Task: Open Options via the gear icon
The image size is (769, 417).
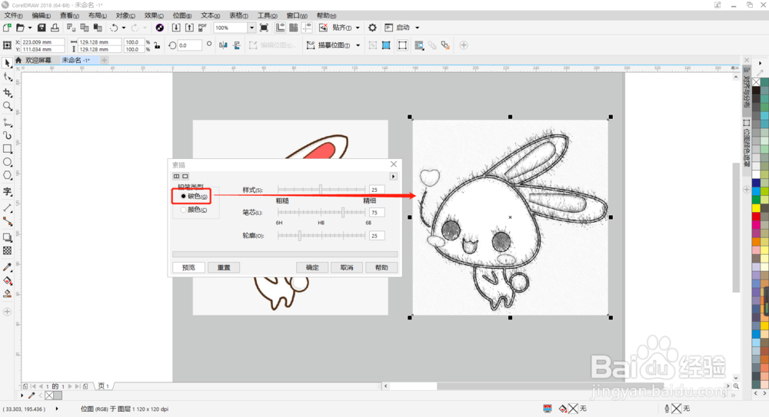Action: [x=373, y=28]
